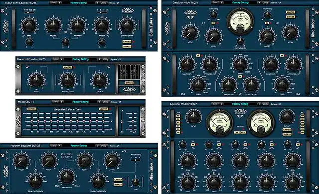Click the vacuum tubes display in Baxandall Equalizer
319x194 pixels.
point(129,72)
